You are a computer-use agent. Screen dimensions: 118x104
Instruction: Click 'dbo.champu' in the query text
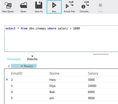pyautogui.click(x=37, y=29)
